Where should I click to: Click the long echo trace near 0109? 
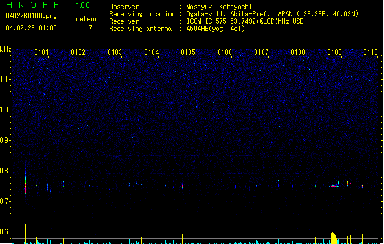(x=334, y=186)
